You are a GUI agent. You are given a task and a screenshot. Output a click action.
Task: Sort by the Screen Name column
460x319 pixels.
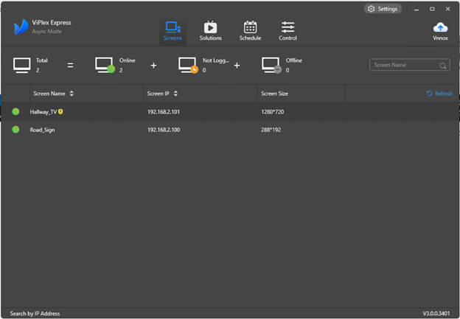coord(72,94)
